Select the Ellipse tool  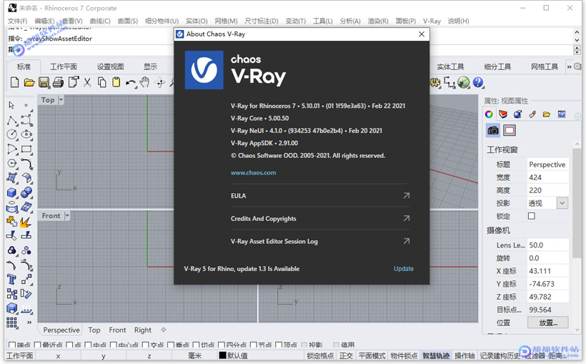(26, 134)
